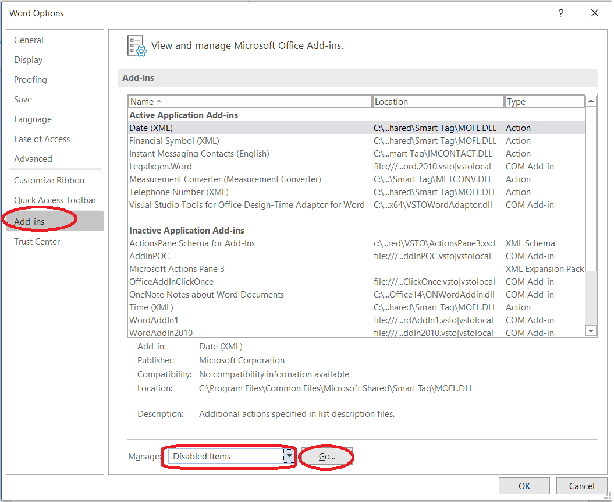Confirm with the OK button
This screenshot has width=614, height=502.
(x=524, y=486)
